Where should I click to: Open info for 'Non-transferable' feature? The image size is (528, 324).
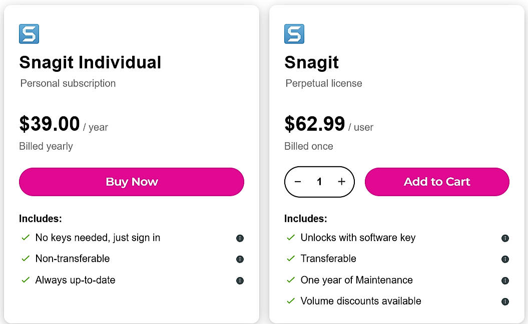click(x=240, y=259)
